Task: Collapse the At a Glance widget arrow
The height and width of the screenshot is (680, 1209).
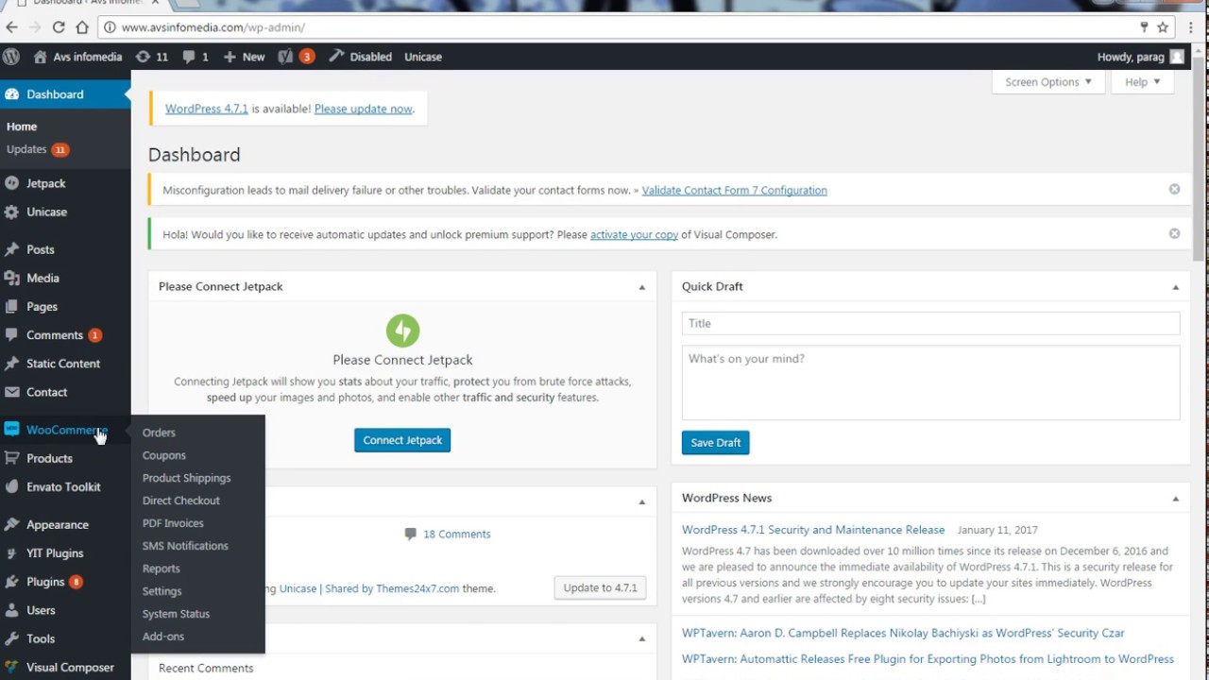Action: point(641,502)
